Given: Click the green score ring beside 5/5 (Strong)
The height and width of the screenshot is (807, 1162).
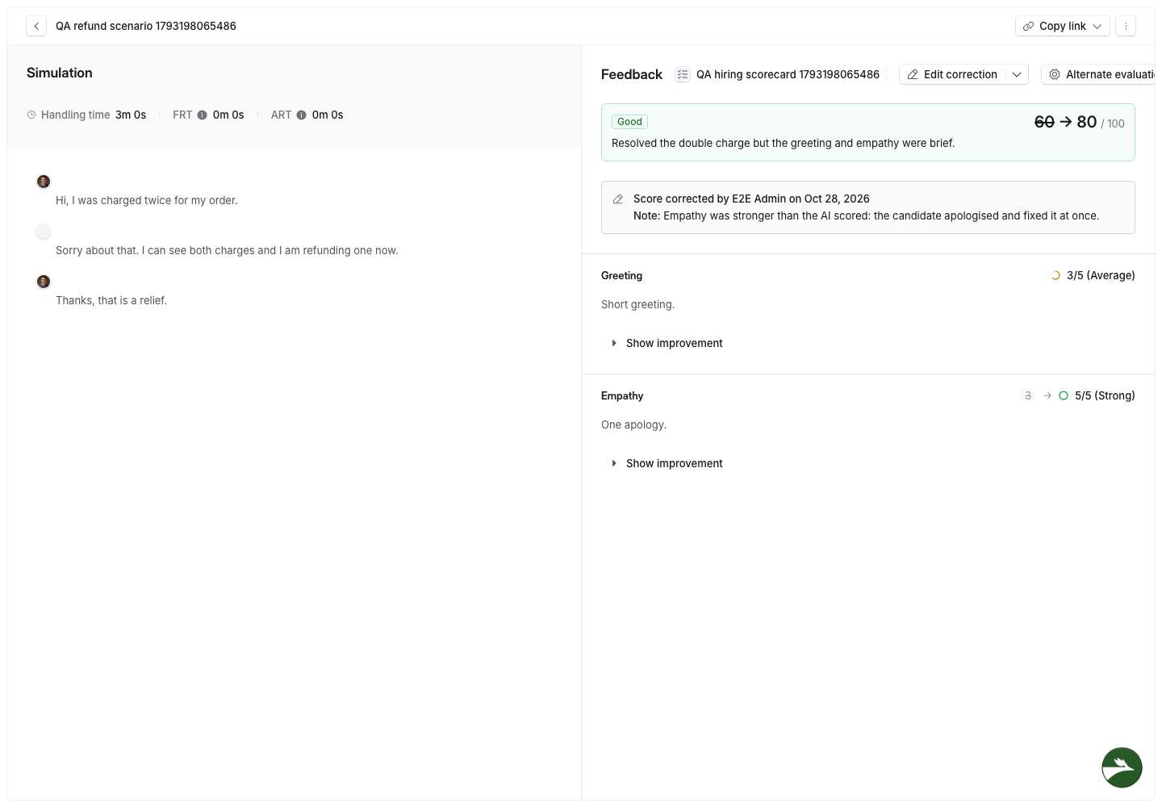Looking at the screenshot, I should (1064, 395).
